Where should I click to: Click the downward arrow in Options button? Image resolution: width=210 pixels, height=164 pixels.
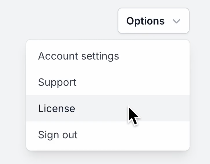pyautogui.click(x=176, y=21)
